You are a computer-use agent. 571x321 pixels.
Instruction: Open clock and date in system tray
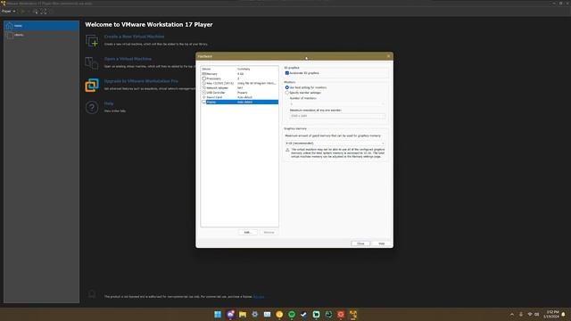(x=551, y=315)
